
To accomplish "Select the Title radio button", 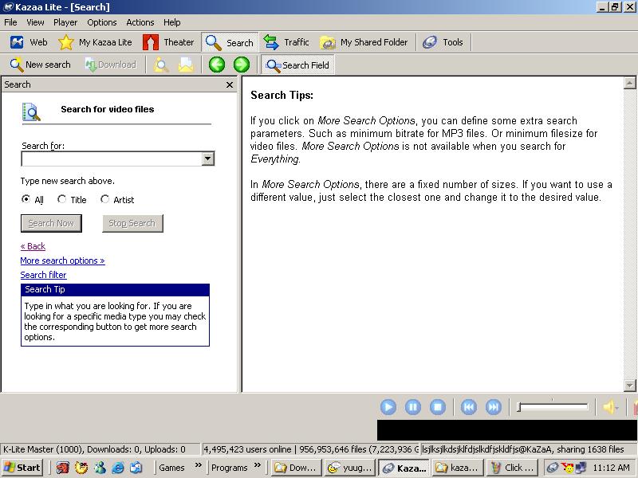I will [x=62, y=199].
